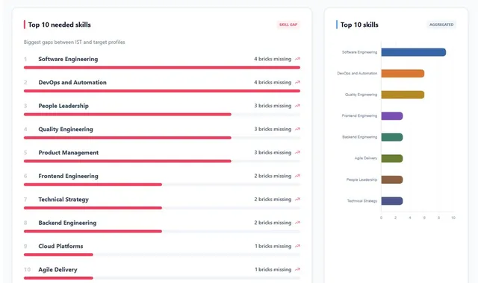Click trend arrow icon in Frontend Engineering row
Image resolution: width=478 pixels, height=283 pixels.
(x=297, y=176)
